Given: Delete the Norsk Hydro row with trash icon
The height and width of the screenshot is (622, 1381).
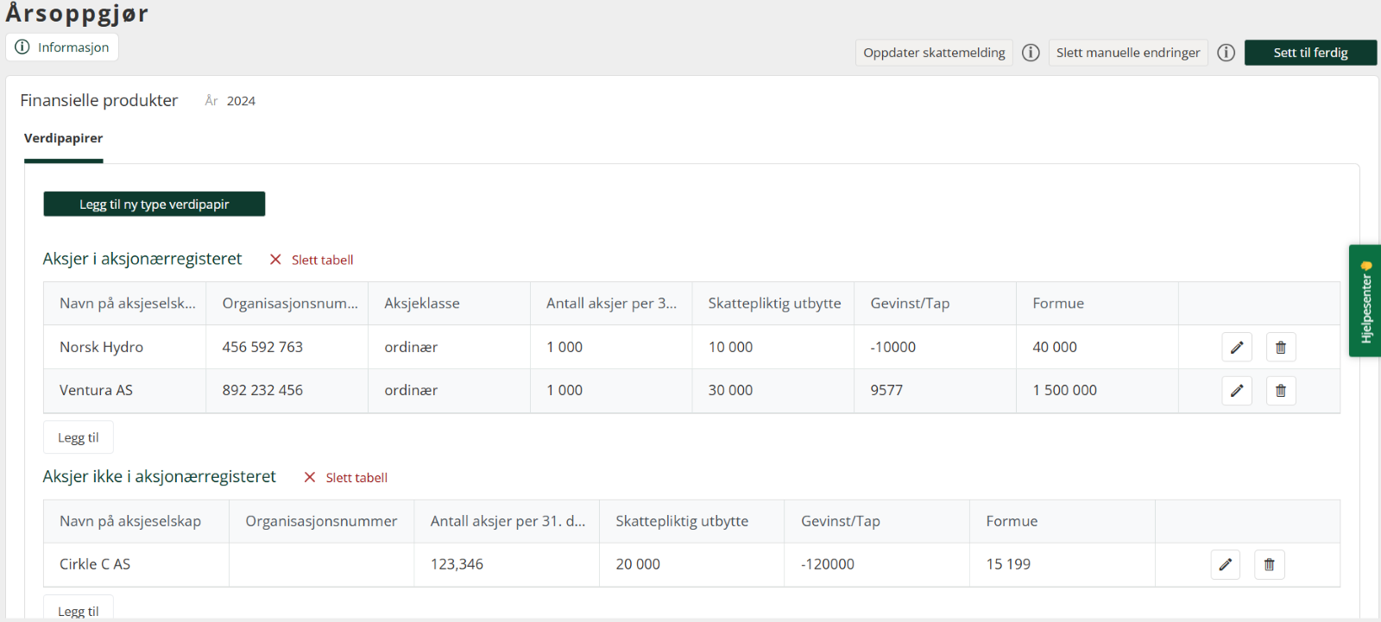Looking at the screenshot, I should tap(1281, 347).
